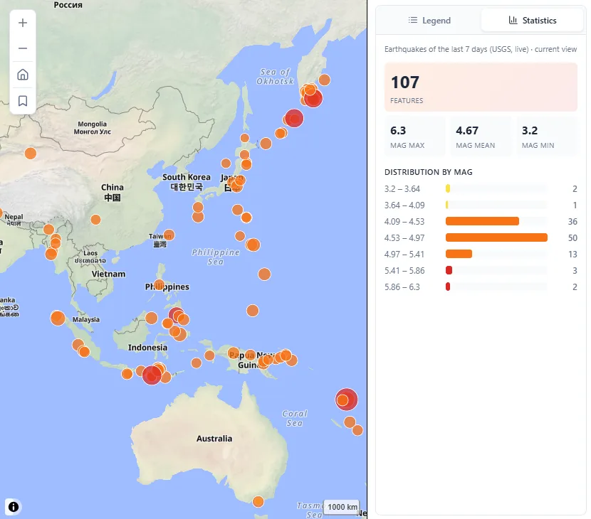
Task: Click the 5.86 – 6.3 distribution row
Action: [x=481, y=287]
